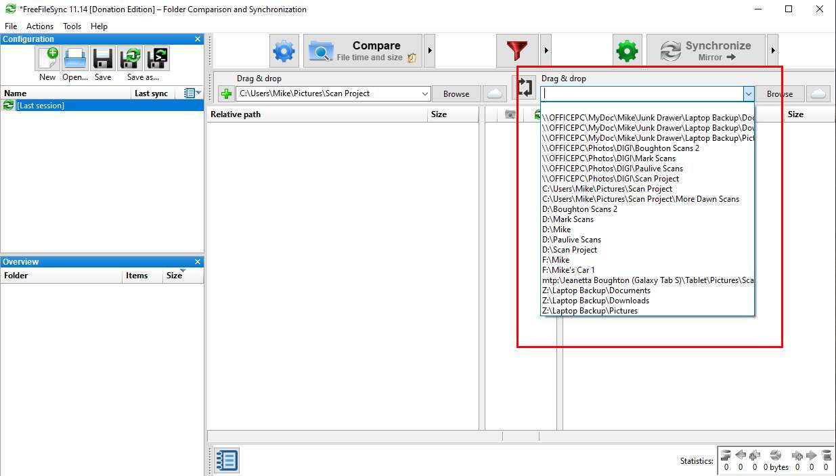Open the File menu
Image resolution: width=836 pixels, height=476 pixels.
(11, 26)
